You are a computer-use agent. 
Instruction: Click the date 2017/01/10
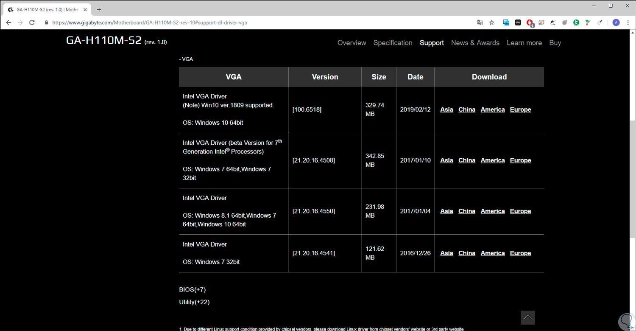(416, 160)
